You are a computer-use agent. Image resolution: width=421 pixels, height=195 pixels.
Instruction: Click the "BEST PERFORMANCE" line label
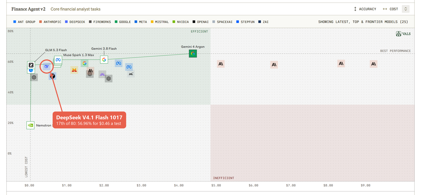pos(395,51)
